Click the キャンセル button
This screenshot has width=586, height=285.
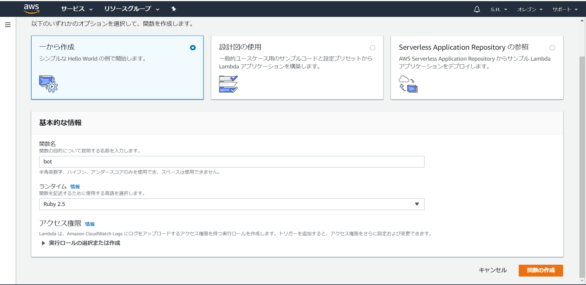493,270
